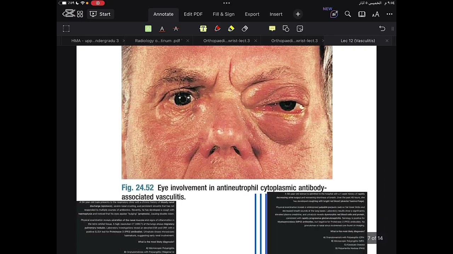
Task: Switch to the first Orthopaedi...wrist-lect.3 tab
Action: (x=226, y=41)
